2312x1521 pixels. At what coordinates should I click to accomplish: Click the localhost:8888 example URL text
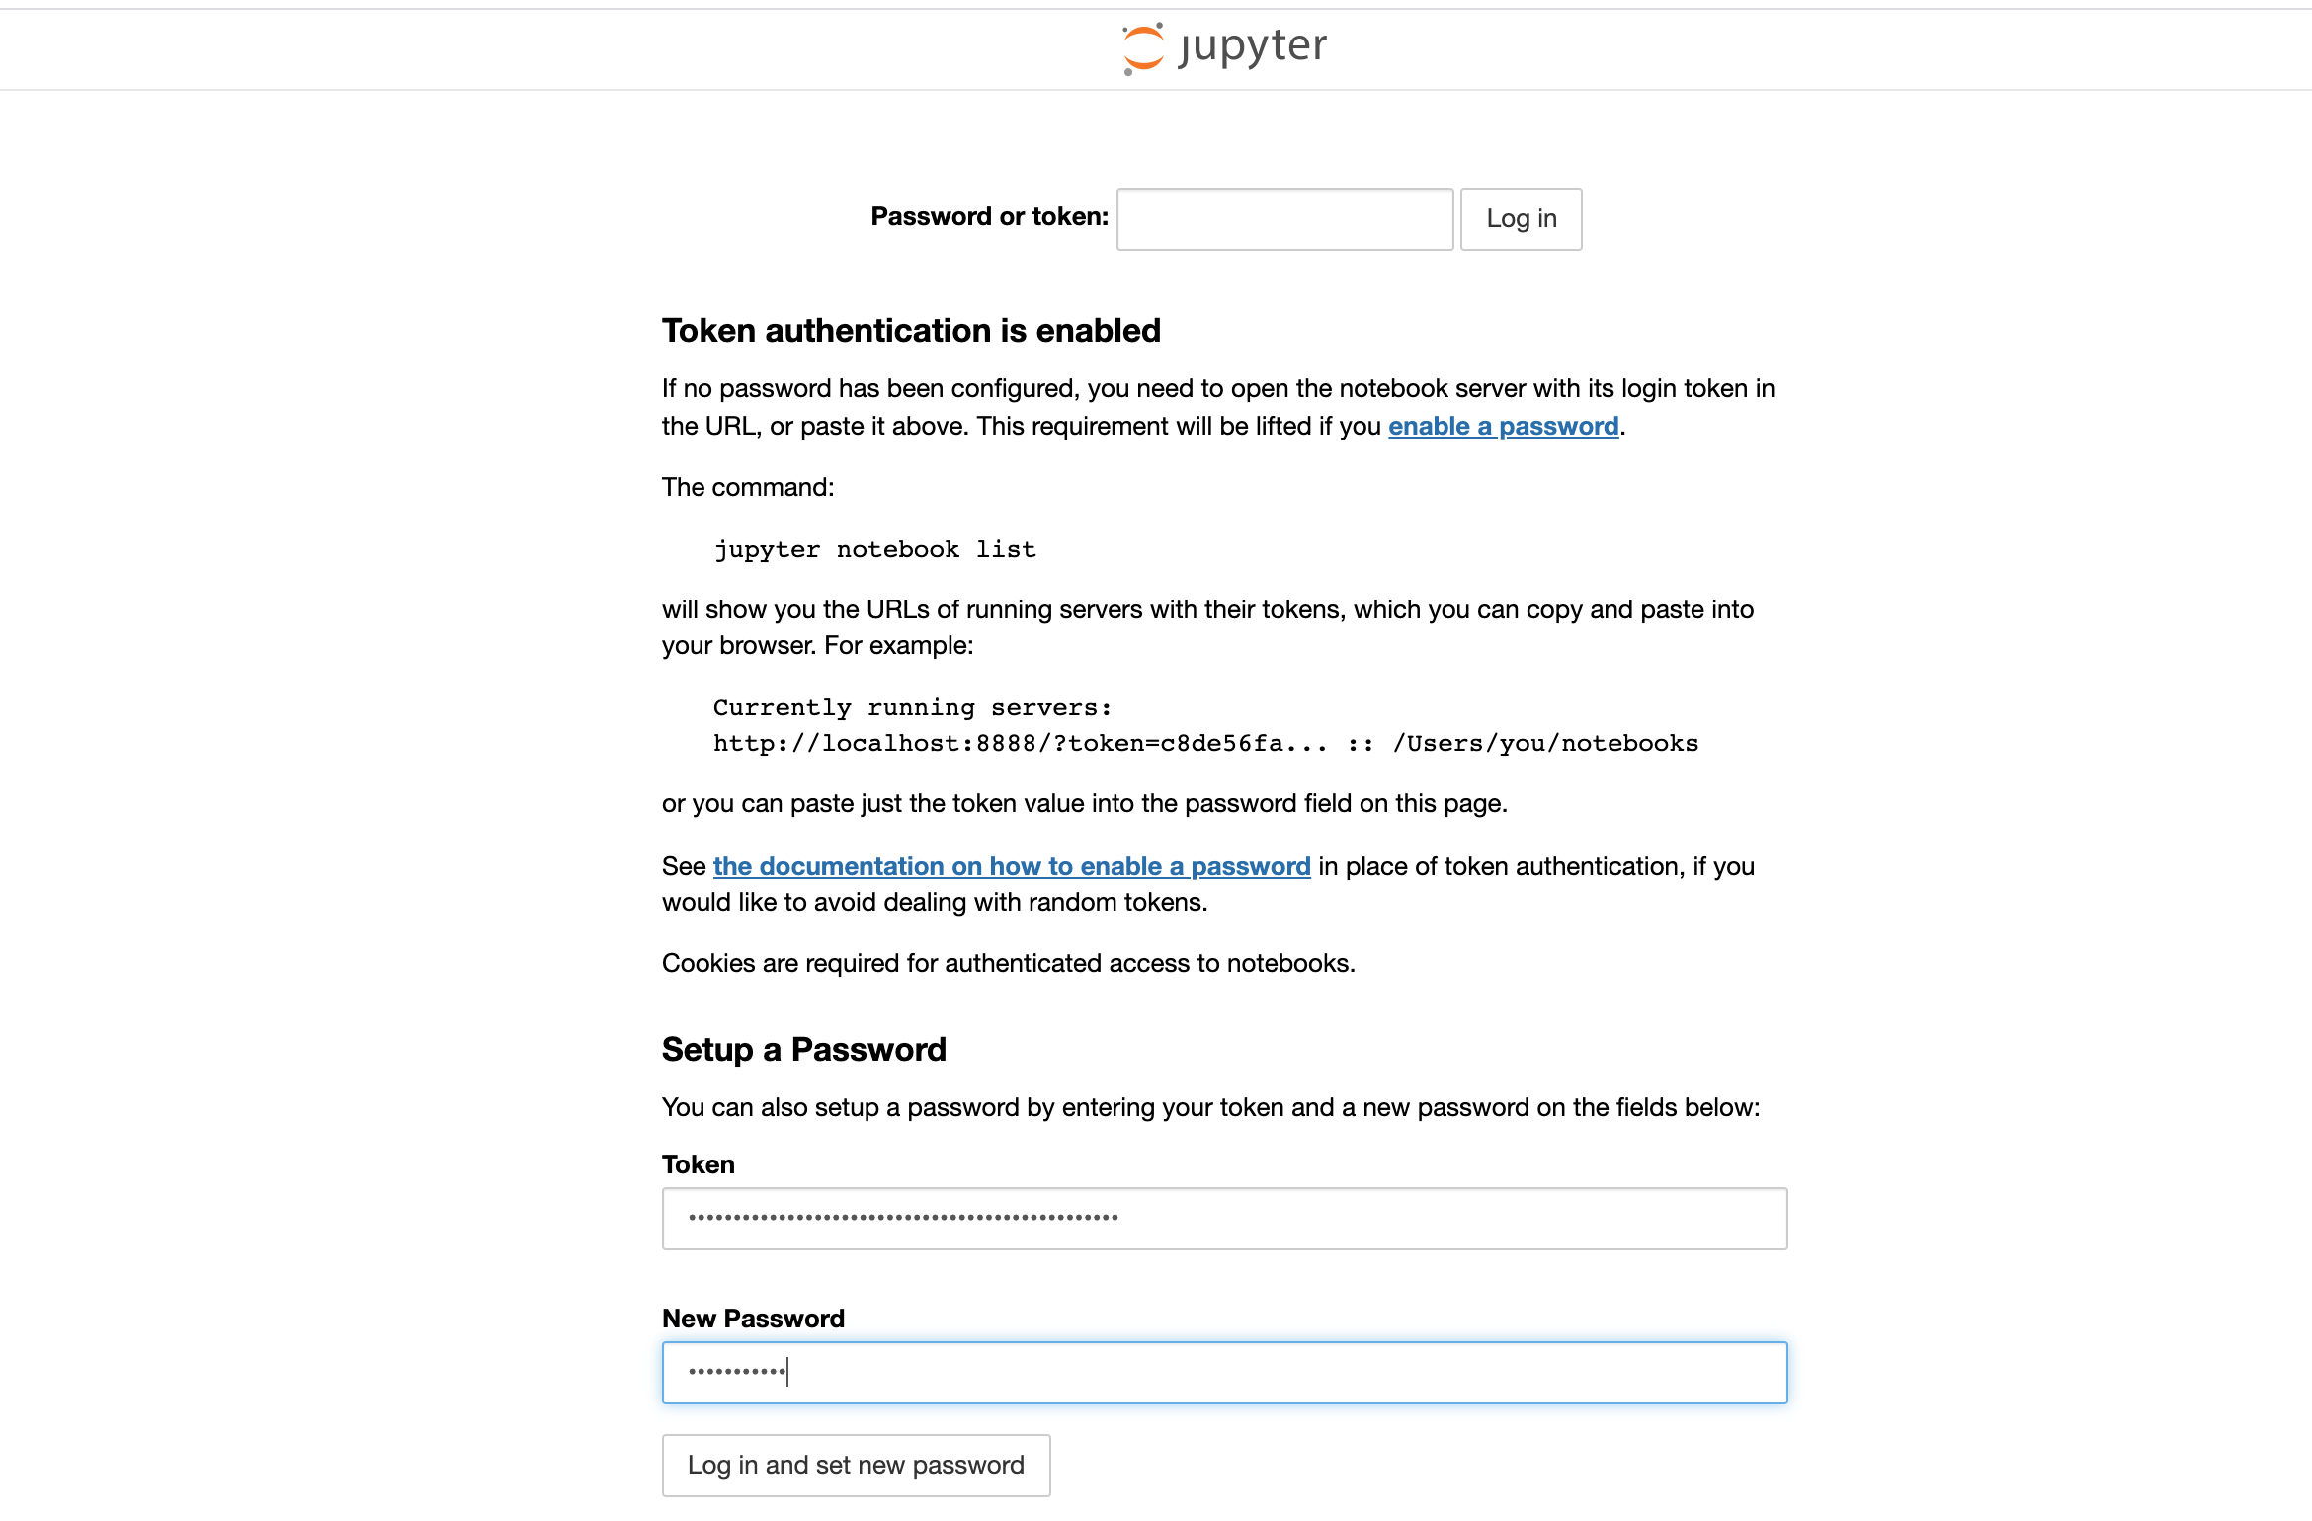1020,743
